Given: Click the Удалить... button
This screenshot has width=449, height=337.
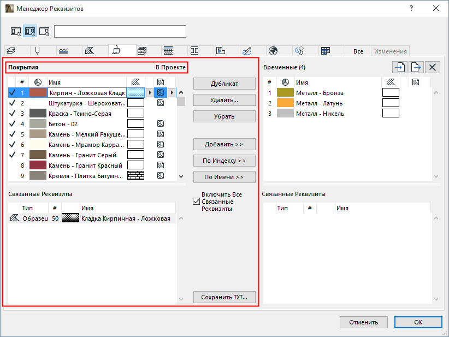Looking at the screenshot, I should (224, 100).
